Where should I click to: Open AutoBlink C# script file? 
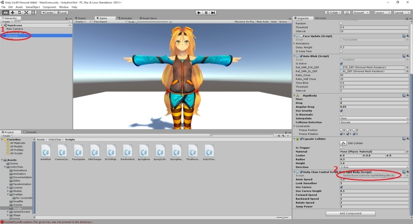(46, 152)
